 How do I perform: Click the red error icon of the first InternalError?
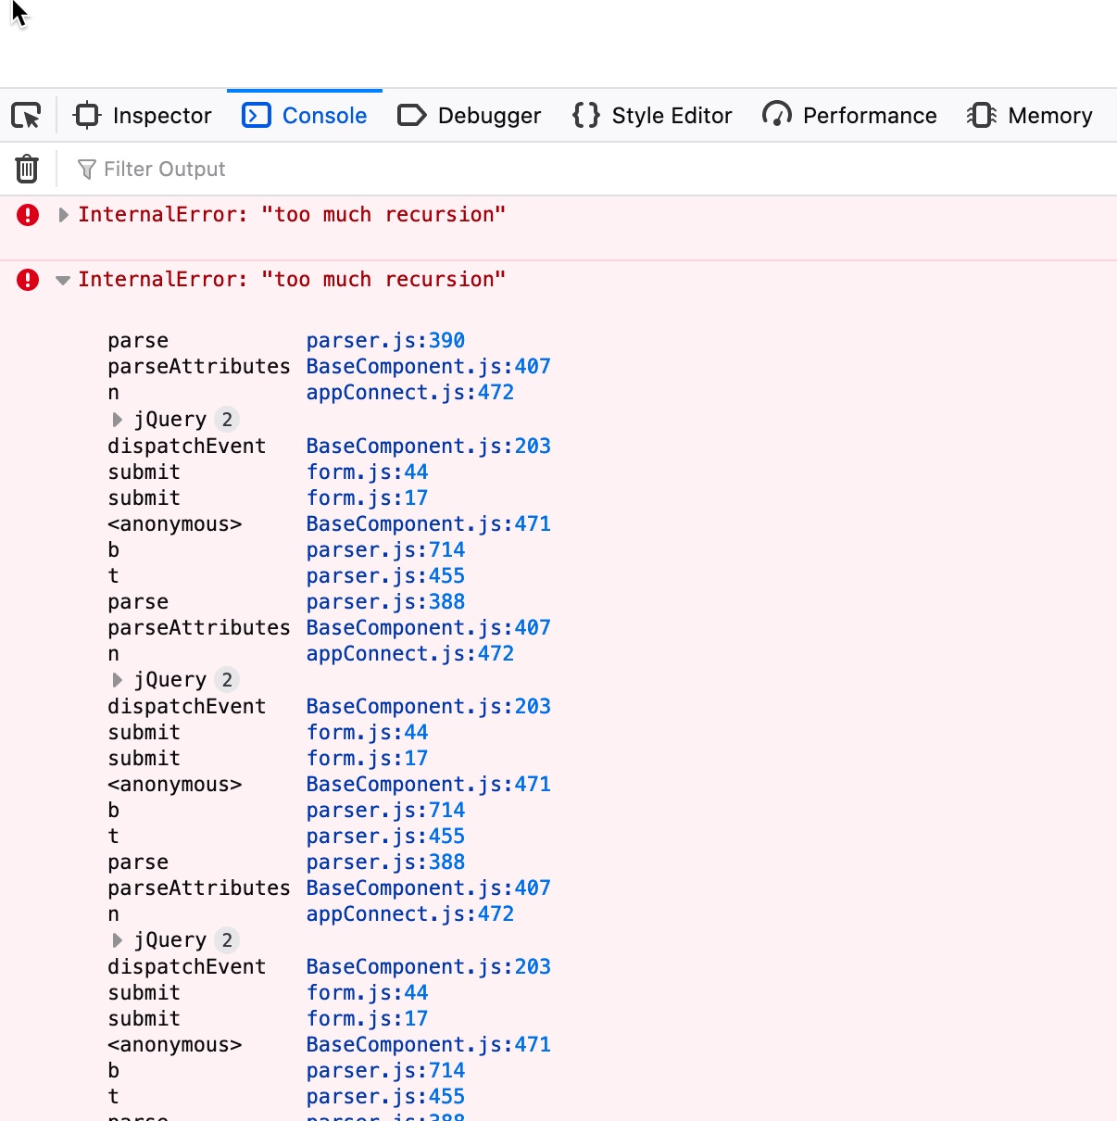[x=28, y=215]
